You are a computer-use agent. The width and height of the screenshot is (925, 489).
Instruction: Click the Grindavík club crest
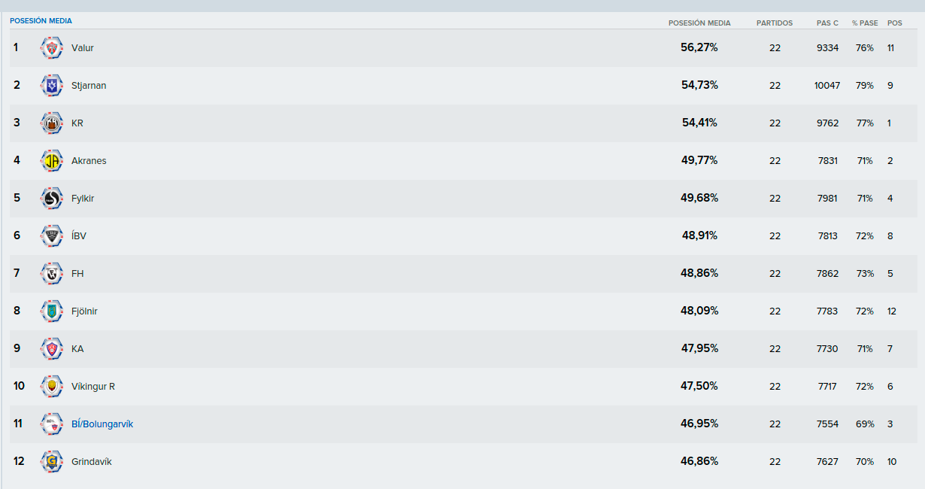click(x=52, y=462)
